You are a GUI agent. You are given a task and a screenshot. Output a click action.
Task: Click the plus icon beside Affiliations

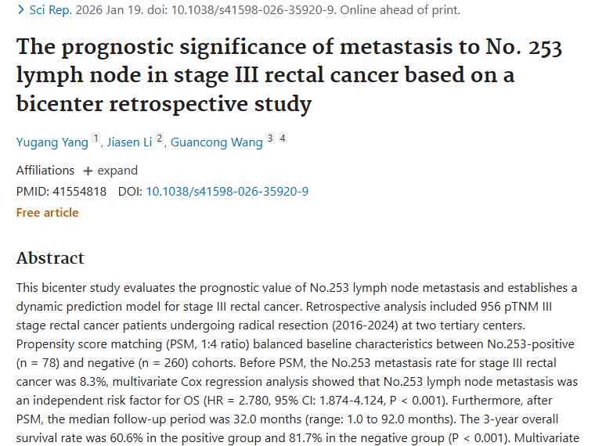88,171
